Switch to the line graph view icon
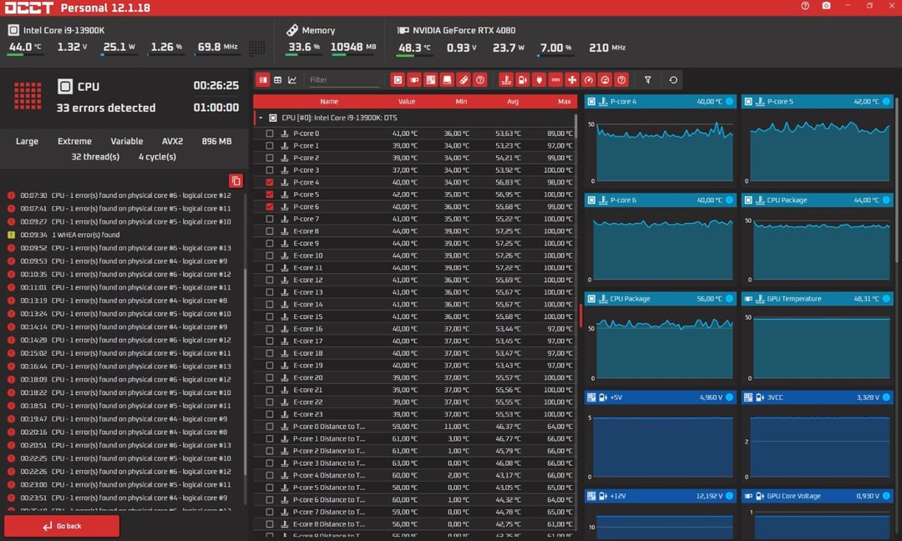The height and width of the screenshot is (541, 902). (292, 80)
